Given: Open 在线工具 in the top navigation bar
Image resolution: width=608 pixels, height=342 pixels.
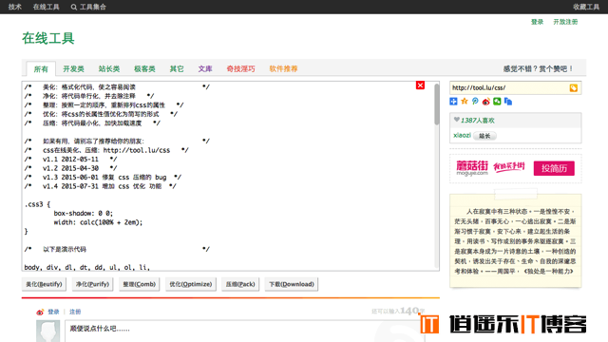Looking at the screenshot, I should pyautogui.click(x=47, y=7).
